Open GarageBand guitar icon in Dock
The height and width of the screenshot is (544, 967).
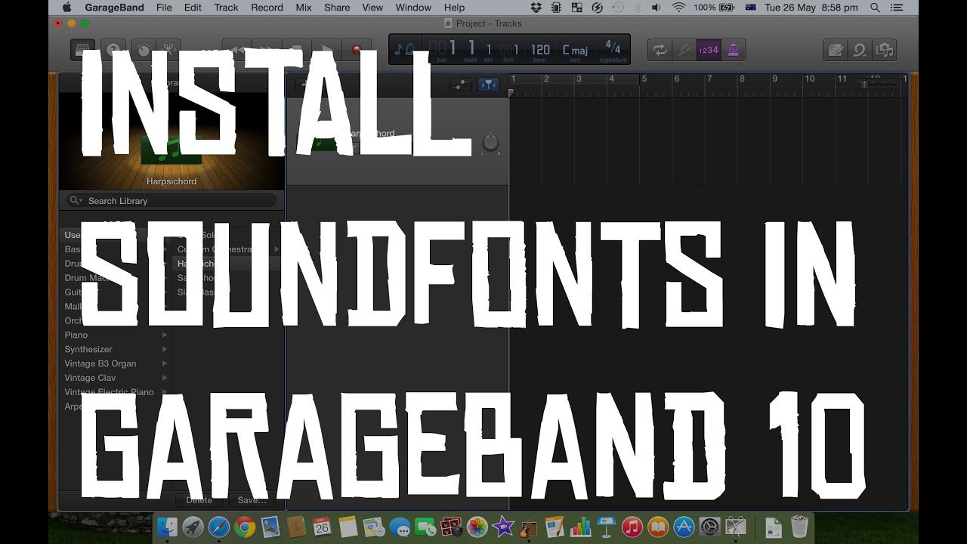[x=530, y=527]
